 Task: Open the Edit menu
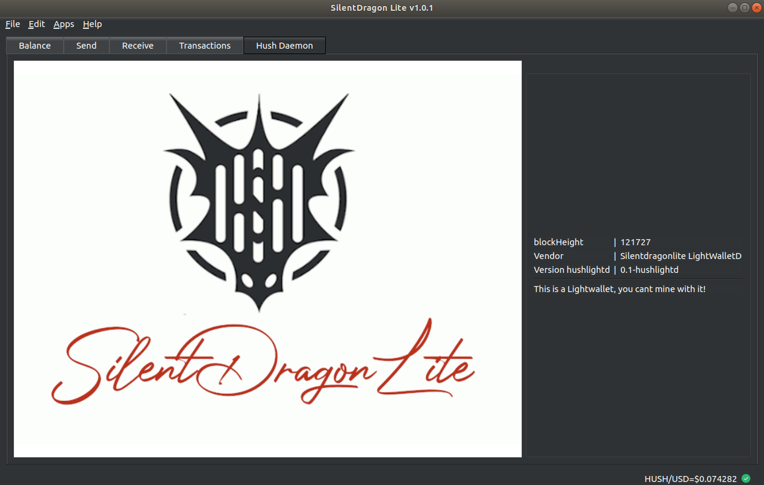[x=36, y=24]
